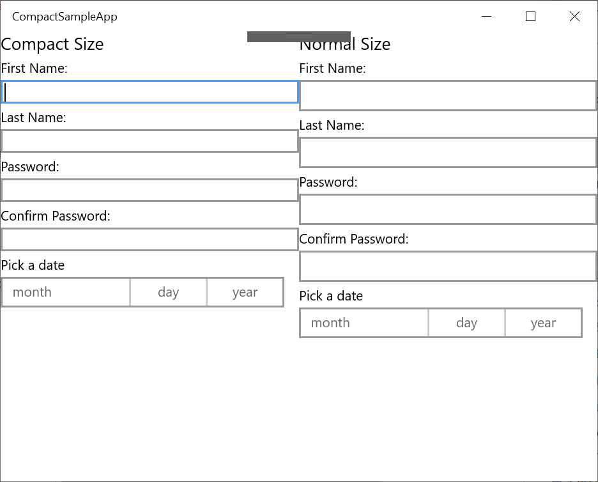Click the Normal 'Confirm Password:' label
This screenshot has width=598, height=482.
354,239
